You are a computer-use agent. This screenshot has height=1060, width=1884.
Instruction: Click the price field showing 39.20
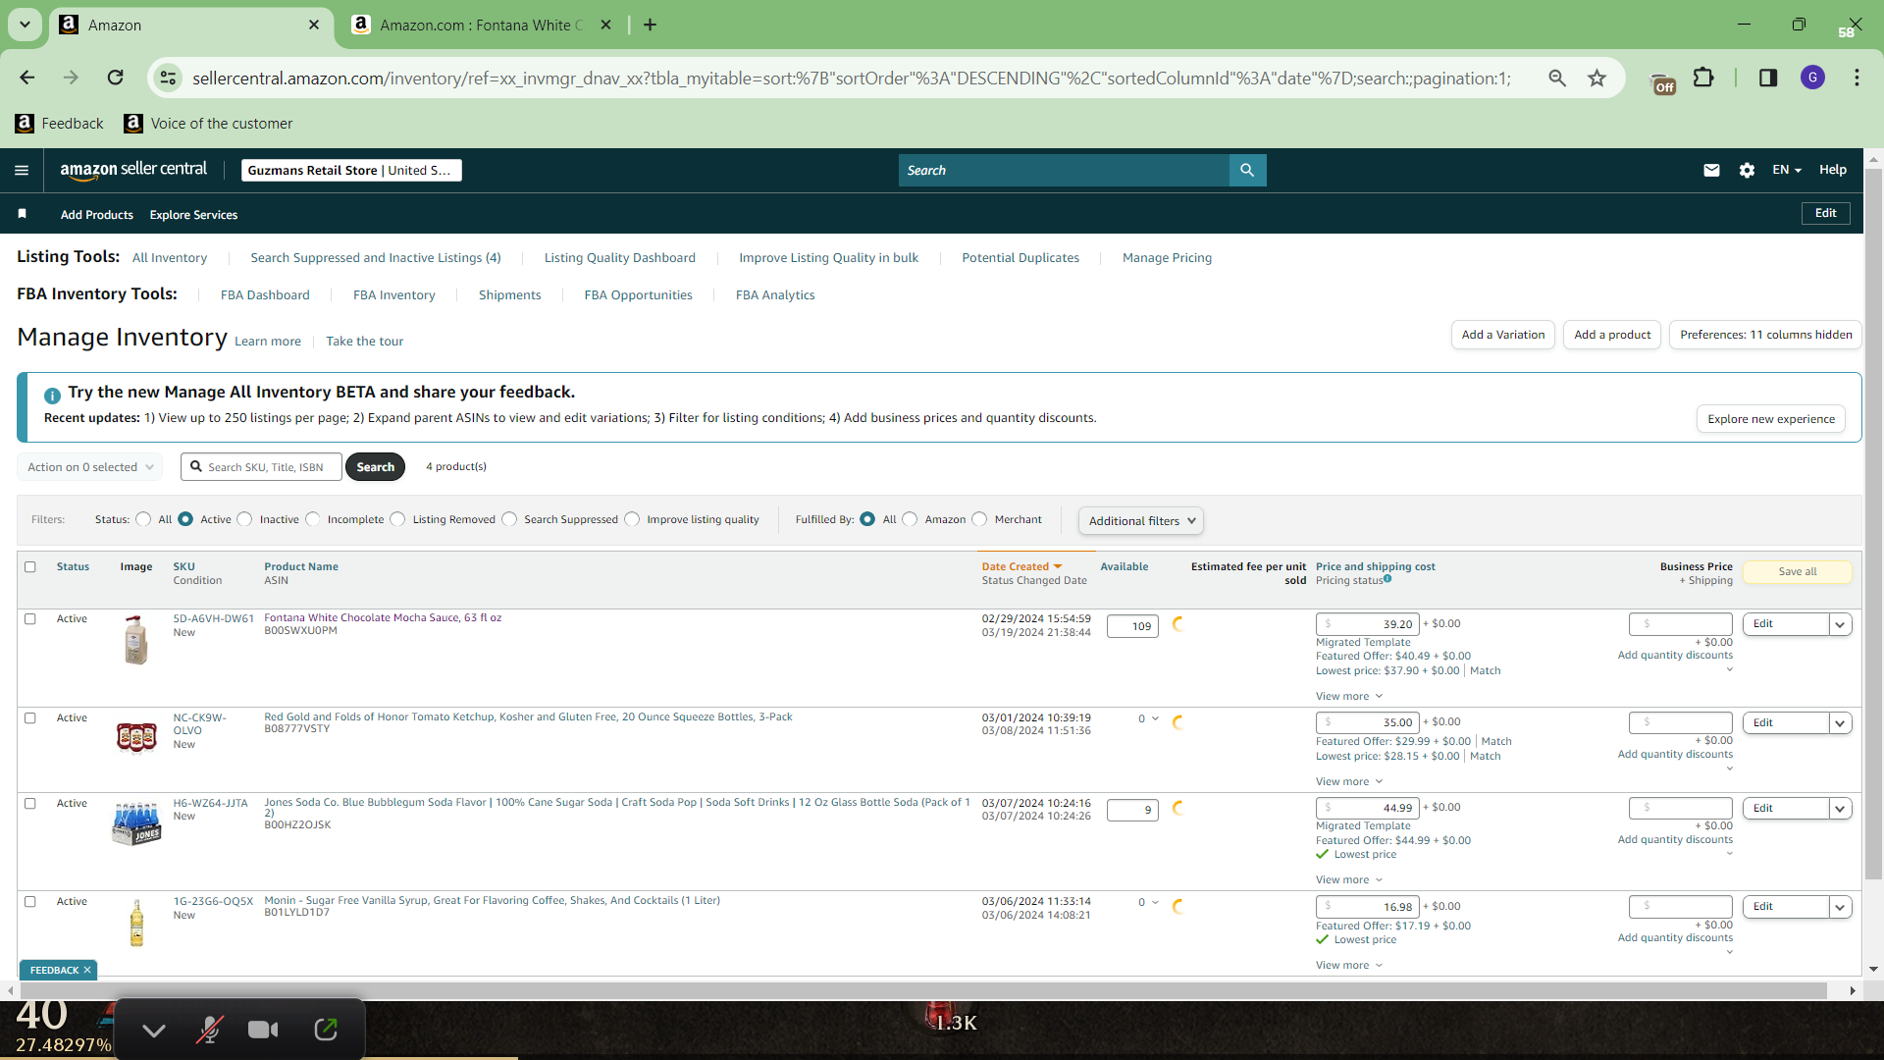pos(1368,624)
